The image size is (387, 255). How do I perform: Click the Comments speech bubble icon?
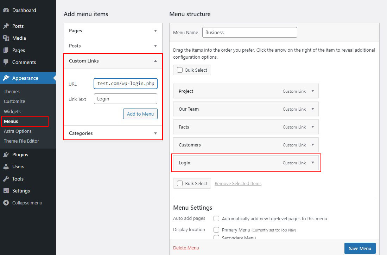[6, 62]
